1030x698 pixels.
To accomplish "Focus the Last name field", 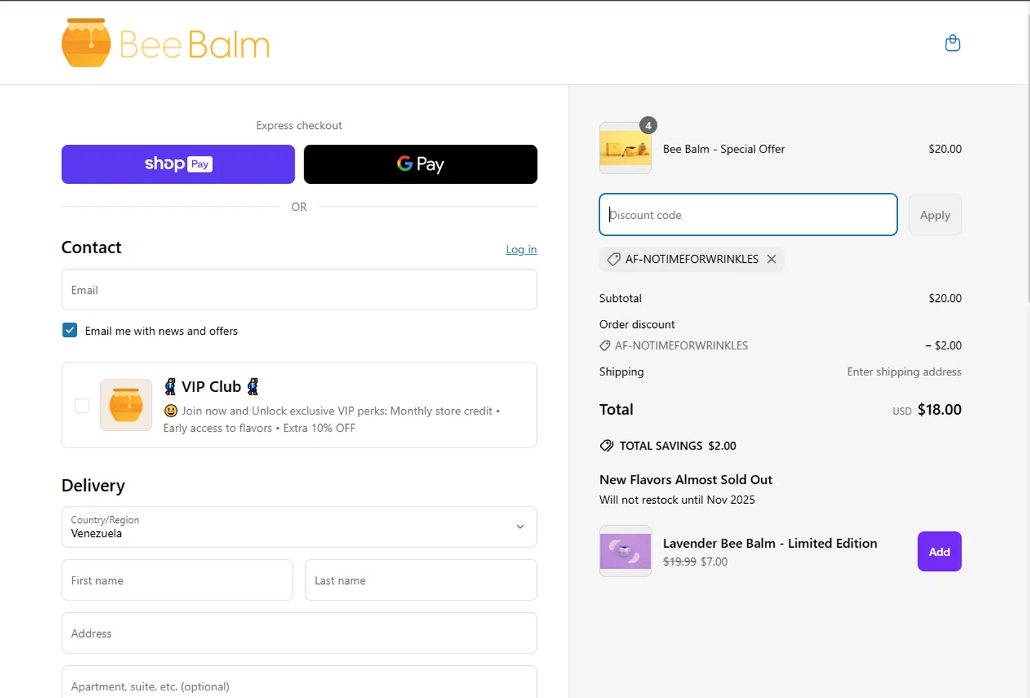I will tap(420, 580).
